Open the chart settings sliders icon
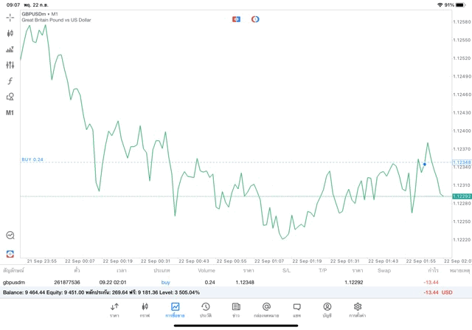Screen dimensions: 472x330 [10, 65]
